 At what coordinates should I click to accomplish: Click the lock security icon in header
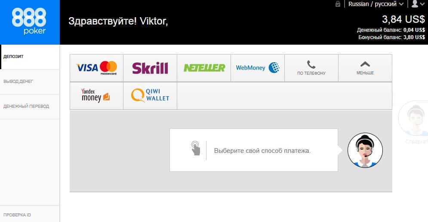pos(338,4)
